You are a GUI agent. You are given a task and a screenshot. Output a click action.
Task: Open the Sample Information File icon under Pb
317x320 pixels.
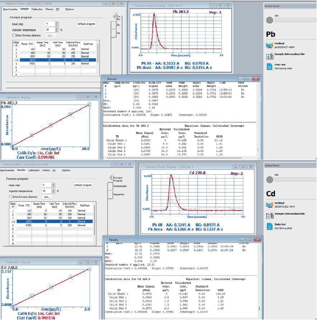coord(268,55)
